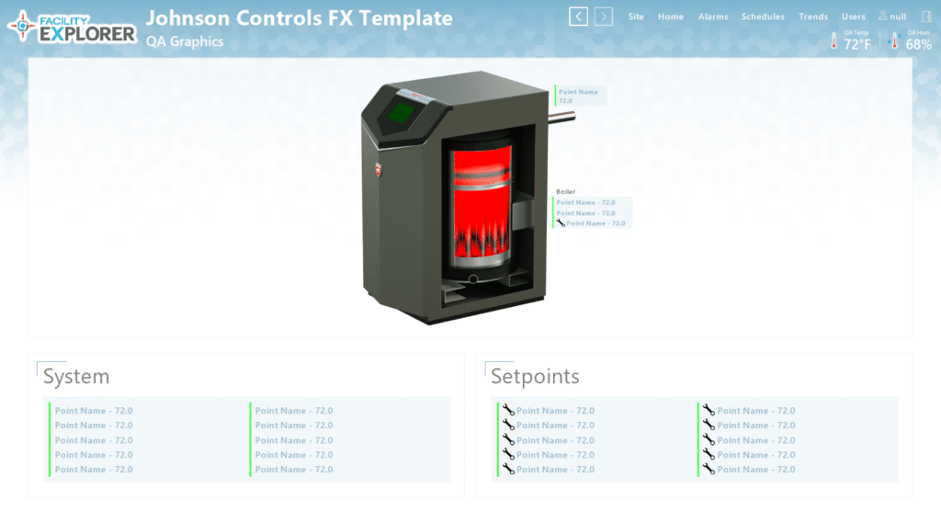
Task: Click the OA Temp thermometer icon
Action: click(833, 40)
